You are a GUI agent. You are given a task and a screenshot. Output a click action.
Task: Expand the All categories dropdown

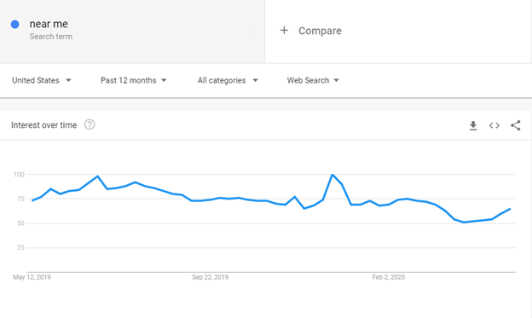(228, 80)
